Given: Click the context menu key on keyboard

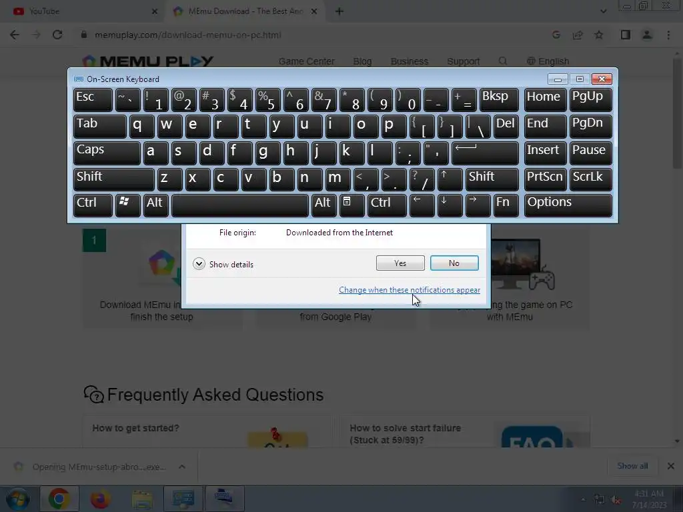Looking at the screenshot, I should (x=352, y=205).
